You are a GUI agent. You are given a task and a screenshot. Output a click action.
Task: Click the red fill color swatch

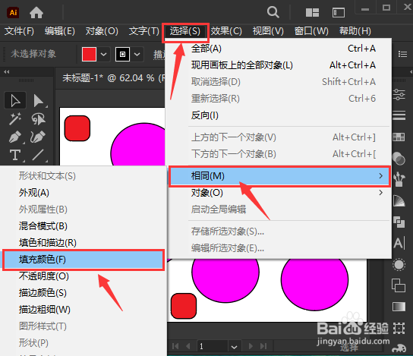[x=89, y=54]
